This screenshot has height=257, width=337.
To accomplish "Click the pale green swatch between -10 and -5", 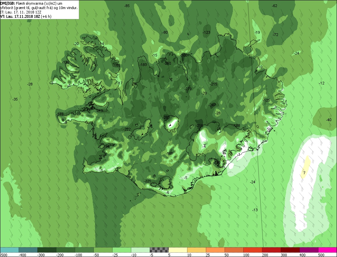I will point(140,250).
